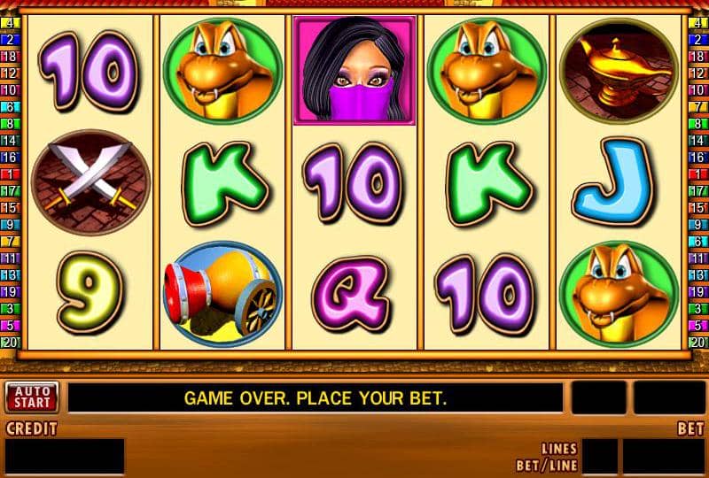Select the yellow 9 symbol
Viewport: 709px width, 478px height.
90,291
